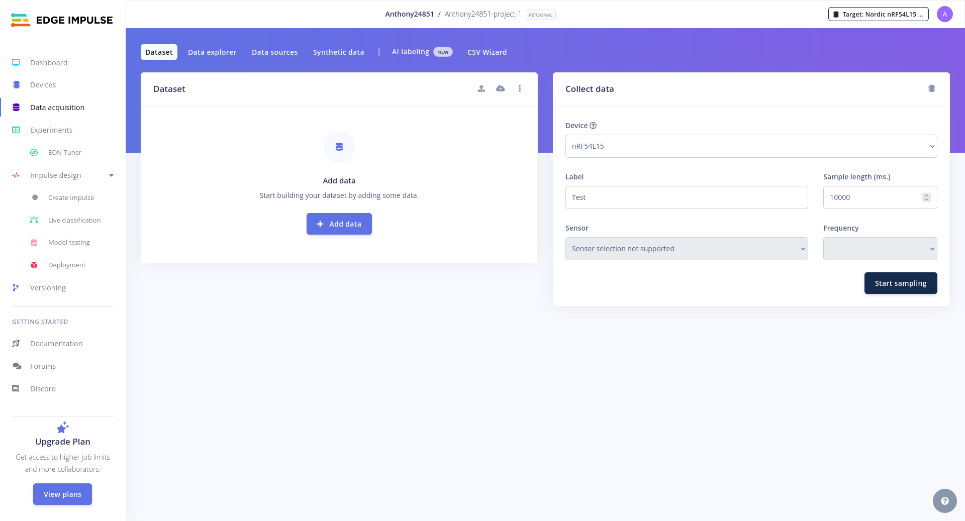
Task: Click the Devices chip icon in sidebar
Action: (x=17, y=85)
